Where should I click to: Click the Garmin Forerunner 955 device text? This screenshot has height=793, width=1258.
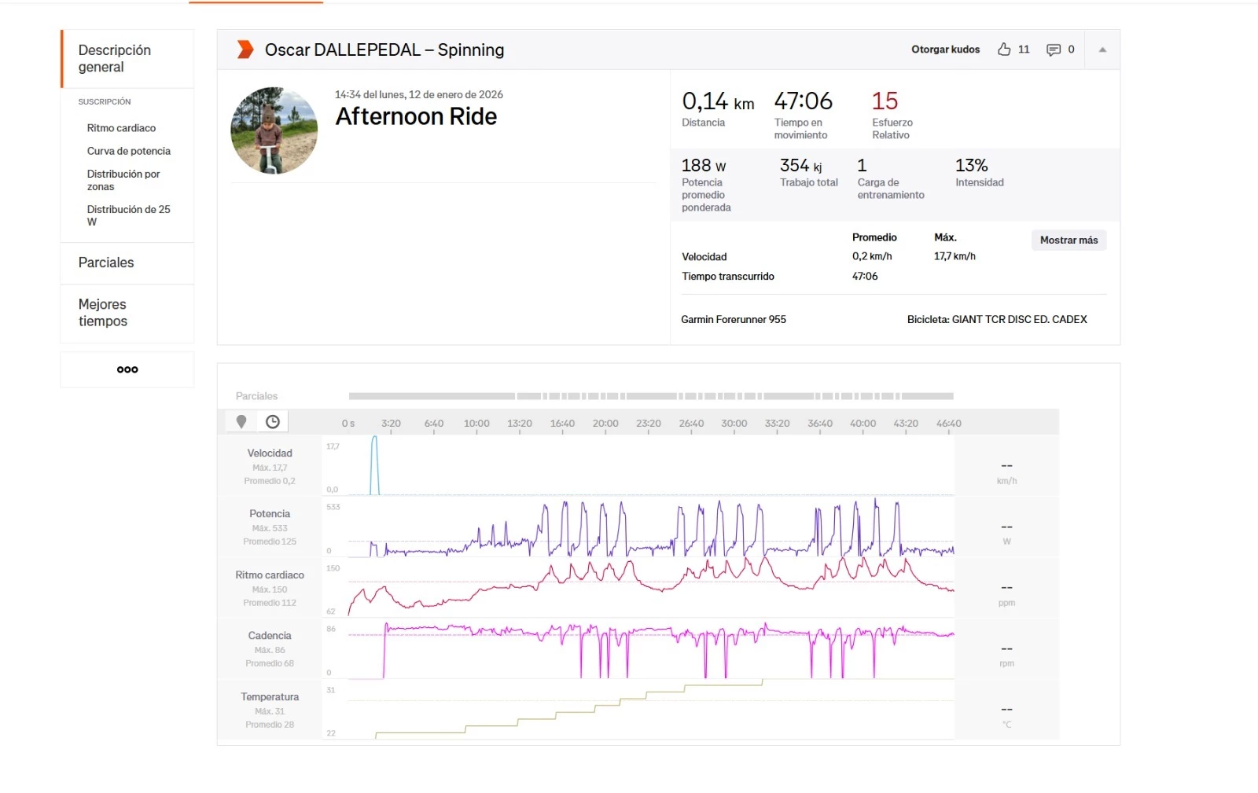(x=734, y=320)
